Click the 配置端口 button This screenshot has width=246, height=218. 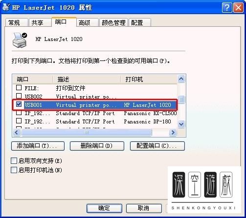(x=157, y=146)
